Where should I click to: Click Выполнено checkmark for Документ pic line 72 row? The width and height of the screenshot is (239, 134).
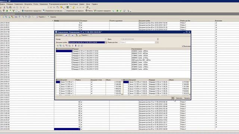216,102
